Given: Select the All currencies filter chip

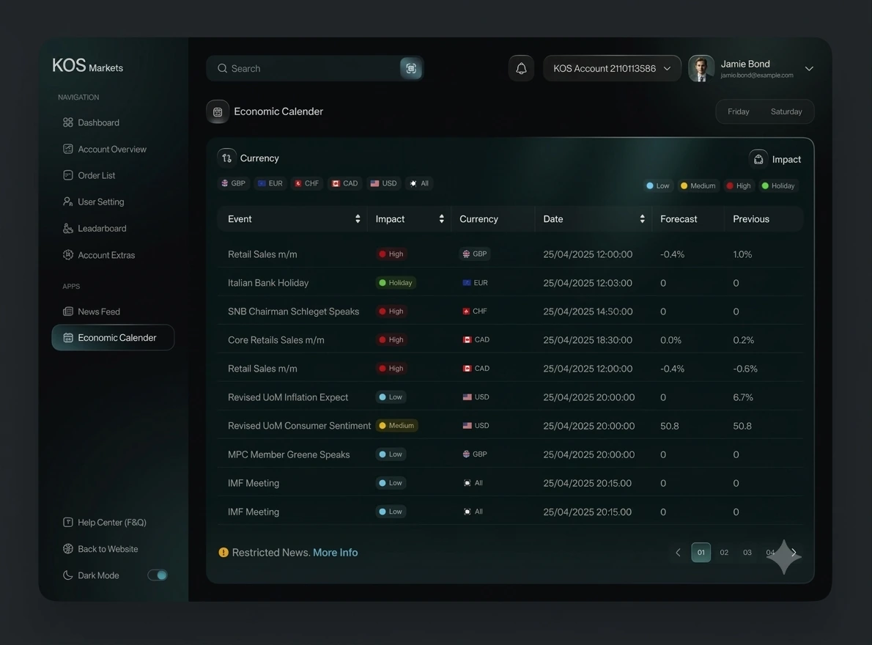Looking at the screenshot, I should click(x=419, y=183).
